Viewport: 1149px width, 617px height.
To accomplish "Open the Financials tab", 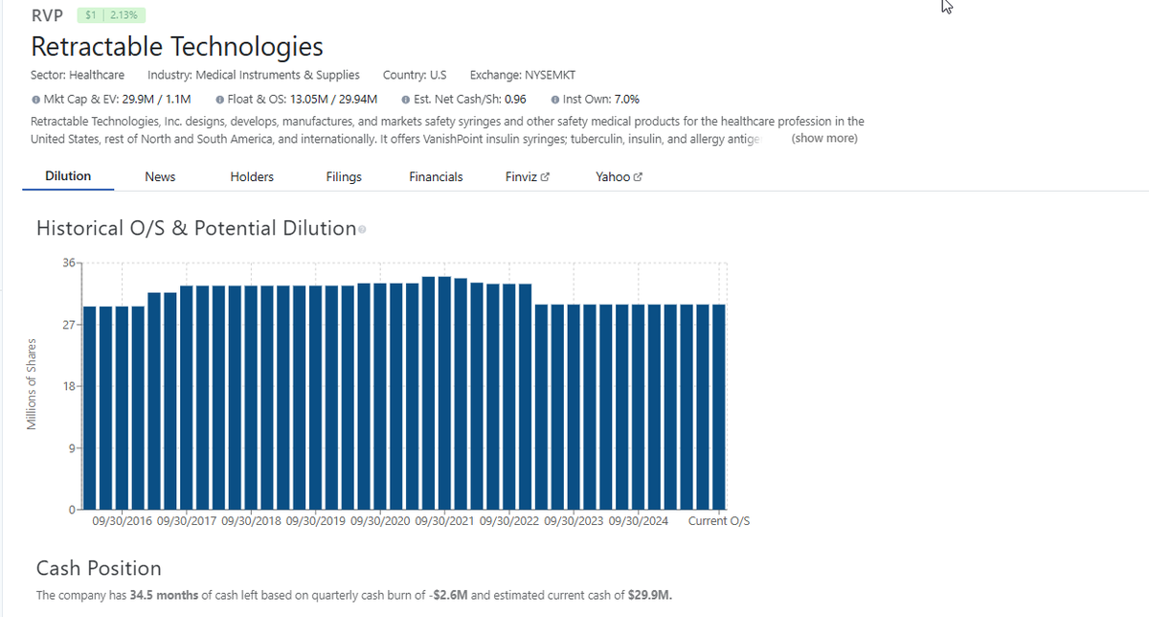I will click(436, 176).
